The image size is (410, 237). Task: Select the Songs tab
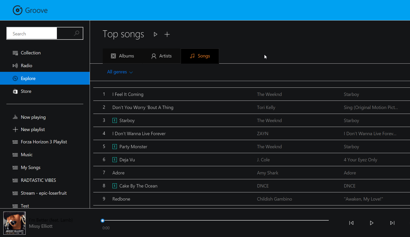click(x=200, y=56)
